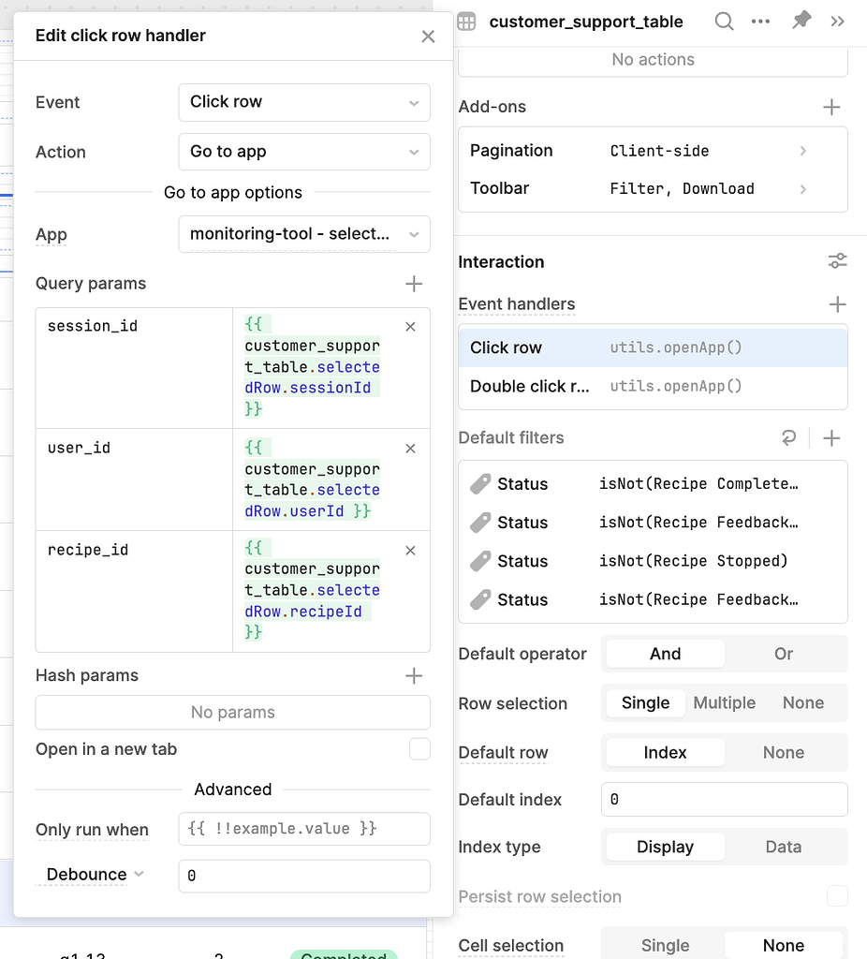Remove the session_id query param
The height and width of the screenshot is (959, 867).
coord(410,327)
